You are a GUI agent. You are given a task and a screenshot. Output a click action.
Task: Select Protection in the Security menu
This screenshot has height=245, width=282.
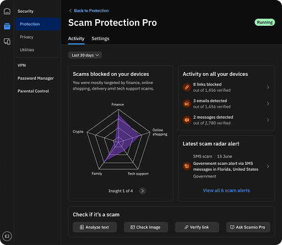click(x=37, y=24)
